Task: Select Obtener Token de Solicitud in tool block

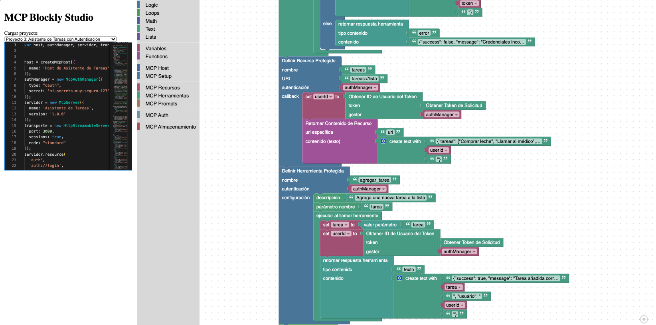Action: click(471, 242)
